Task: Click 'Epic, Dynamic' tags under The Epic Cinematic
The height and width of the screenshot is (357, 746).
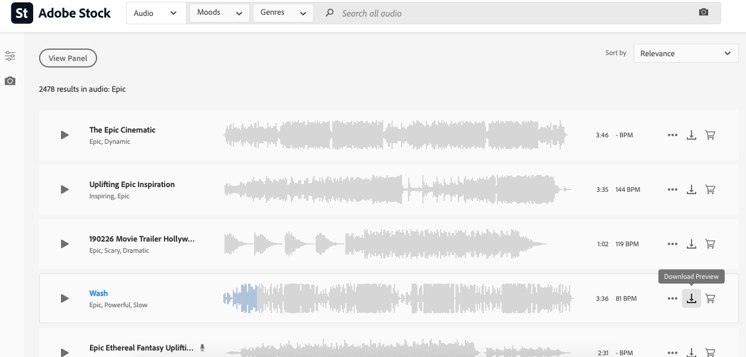Action: click(110, 141)
